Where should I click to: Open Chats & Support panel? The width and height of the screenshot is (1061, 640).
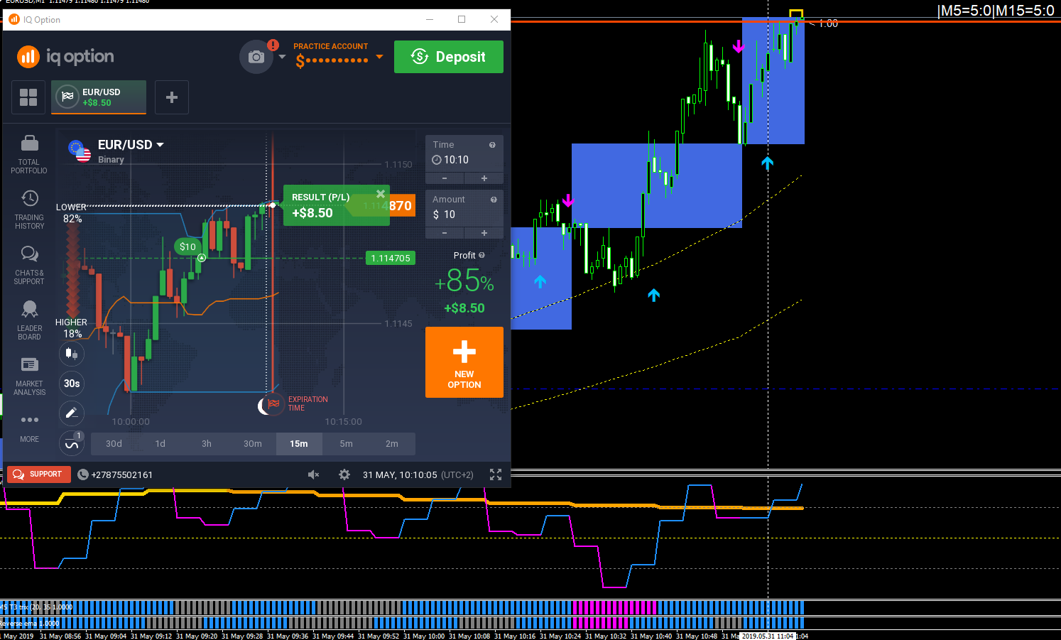point(29,265)
